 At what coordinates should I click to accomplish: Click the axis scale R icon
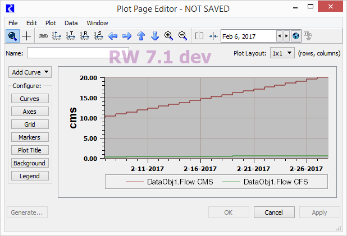[x=85, y=36]
